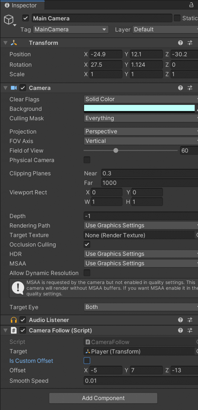Click the Add Component button

pyautogui.click(x=103, y=398)
